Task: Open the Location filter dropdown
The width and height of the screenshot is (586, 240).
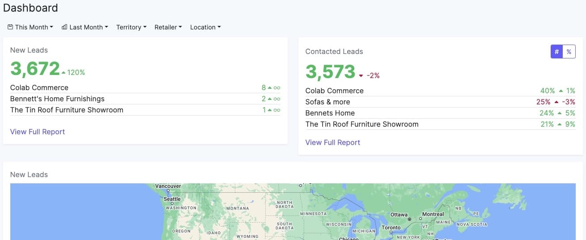Action: click(205, 27)
